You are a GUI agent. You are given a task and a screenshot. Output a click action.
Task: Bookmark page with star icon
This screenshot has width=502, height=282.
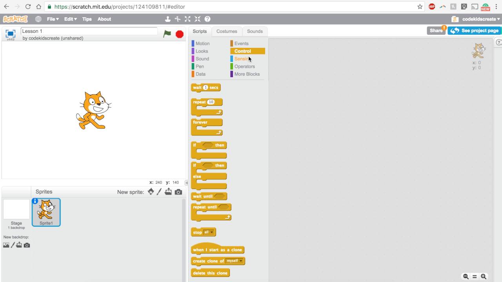click(420, 7)
